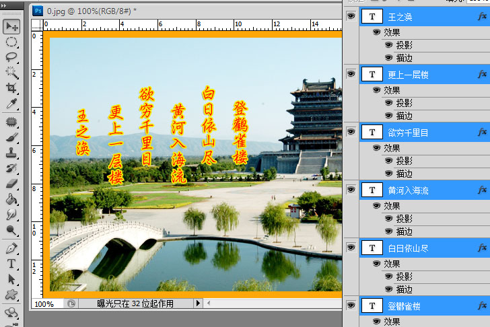This screenshot has height=327, width=490.
Task: Select the Crop tool
Action: (x=11, y=87)
